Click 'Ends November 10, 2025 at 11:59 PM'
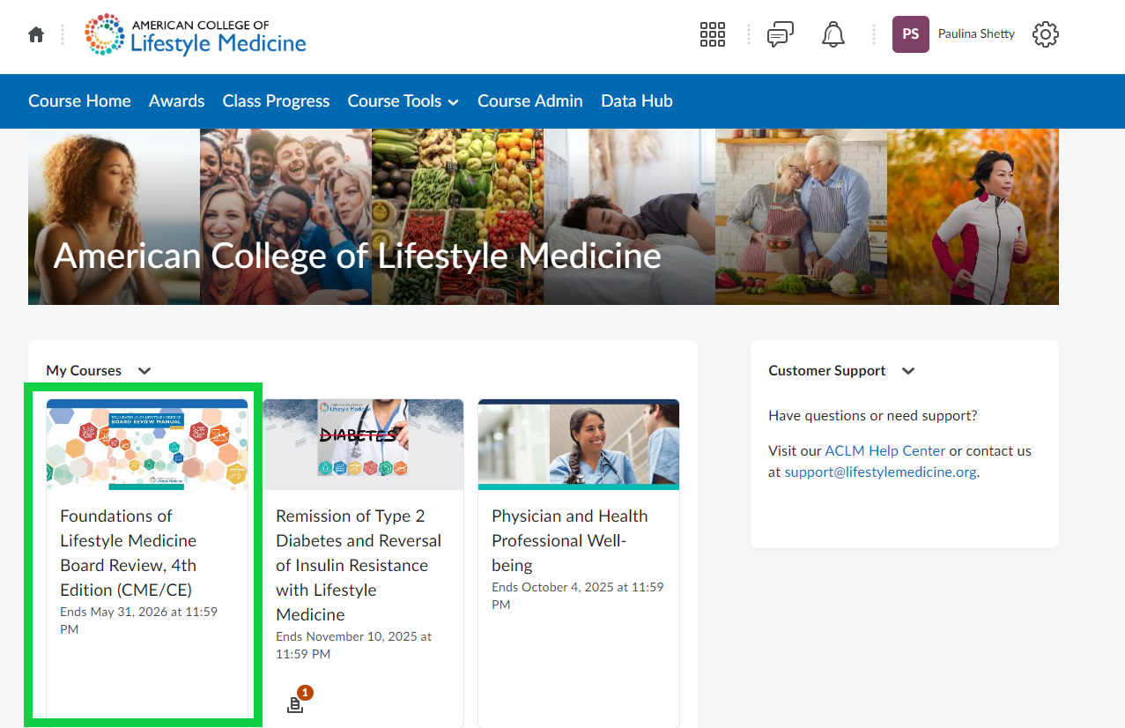 coord(354,645)
